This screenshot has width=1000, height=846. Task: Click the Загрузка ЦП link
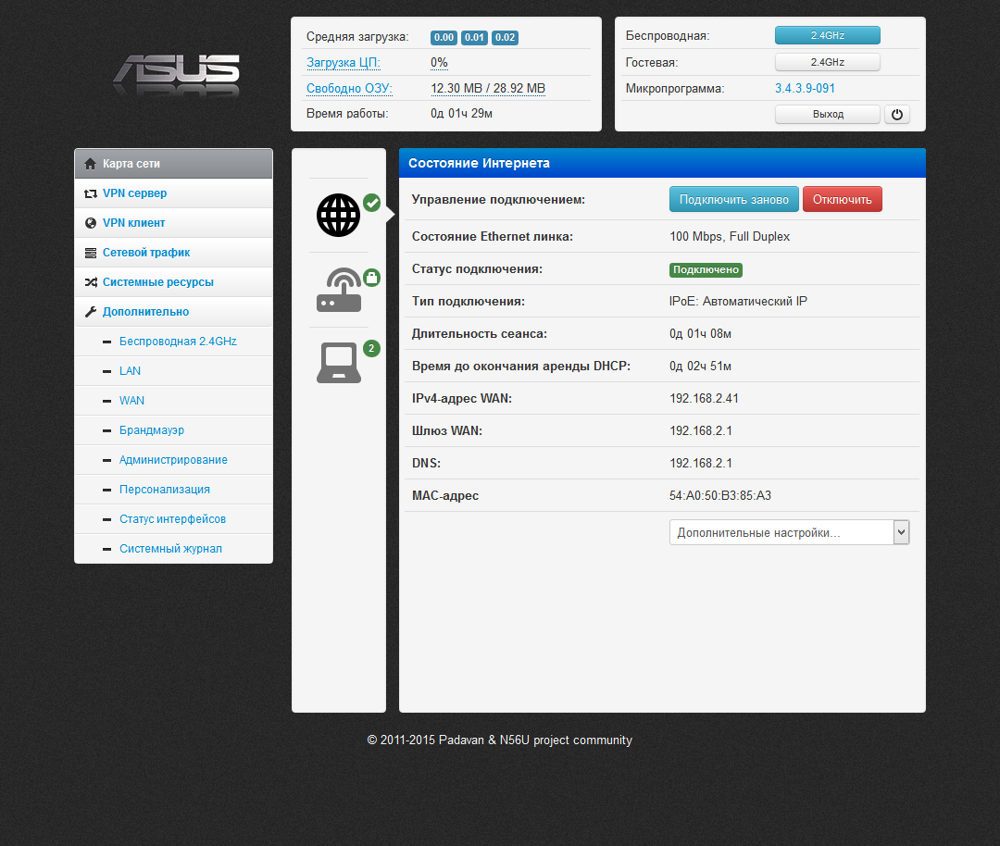pos(344,62)
